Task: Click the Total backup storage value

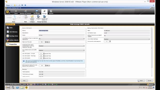Action: 62,74
